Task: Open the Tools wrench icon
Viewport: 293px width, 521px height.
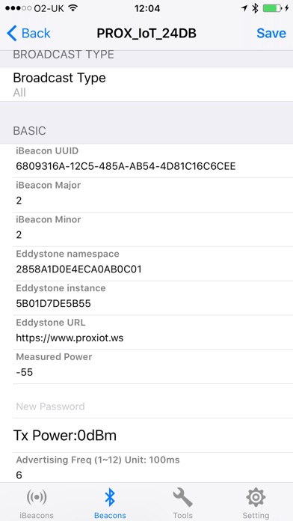Action: (183, 497)
